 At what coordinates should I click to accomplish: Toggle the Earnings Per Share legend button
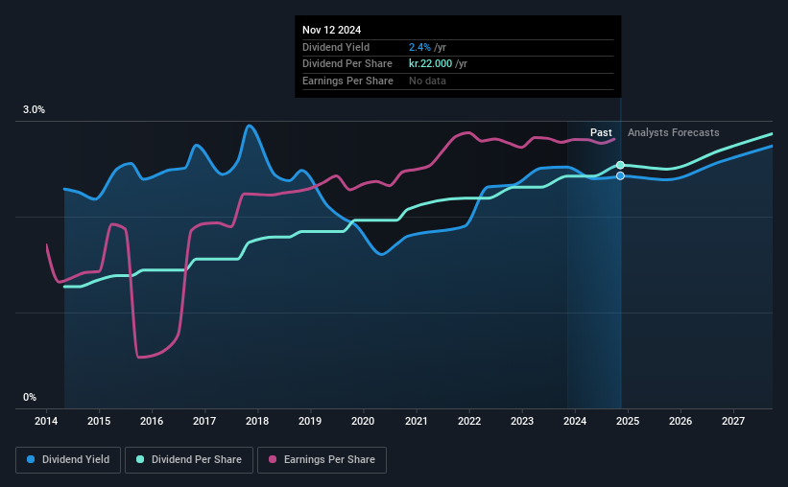coord(322,460)
